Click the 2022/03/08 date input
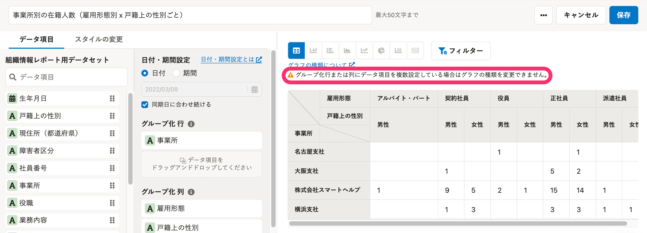Image resolution: width=647 pixels, height=233 pixels. (202, 89)
